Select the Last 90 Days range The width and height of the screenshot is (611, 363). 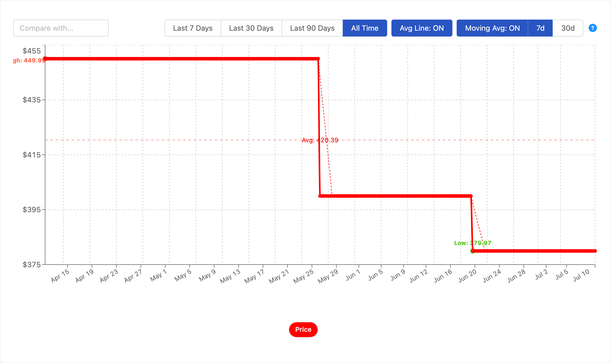click(312, 28)
